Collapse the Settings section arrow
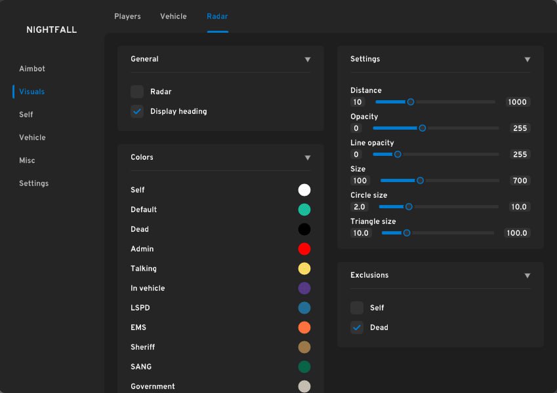The width and height of the screenshot is (557, 393). point(527,60)
